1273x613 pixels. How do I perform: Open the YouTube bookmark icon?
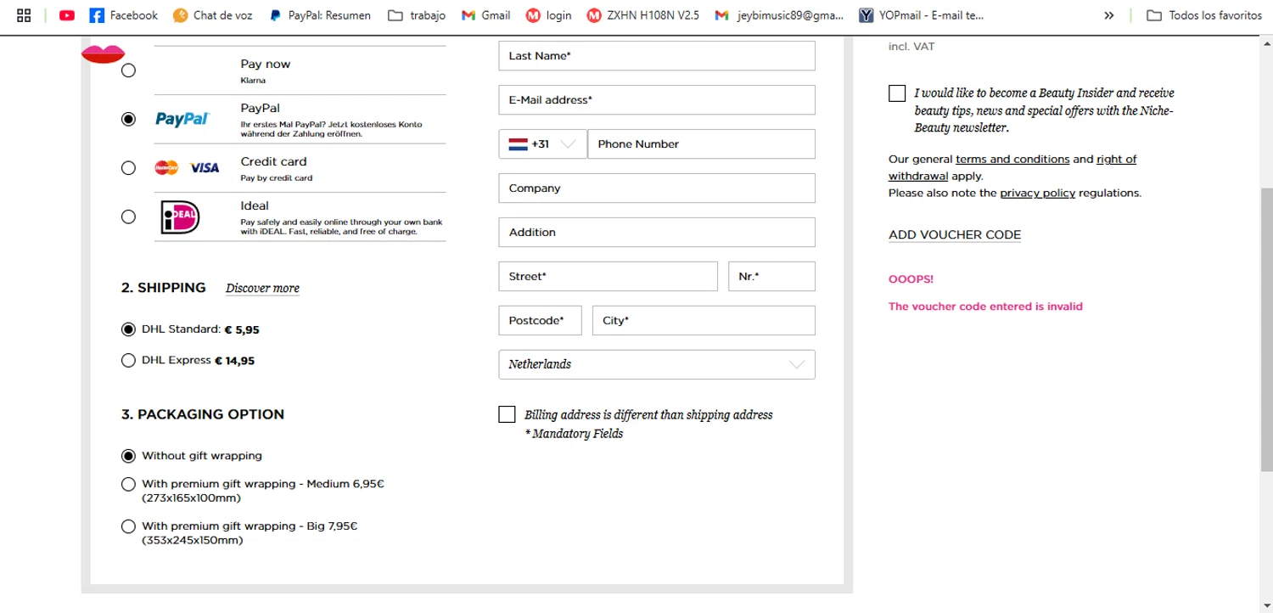[67, 15]
